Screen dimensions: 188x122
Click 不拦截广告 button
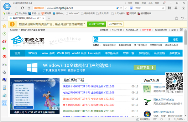click(x=115, y=24)
